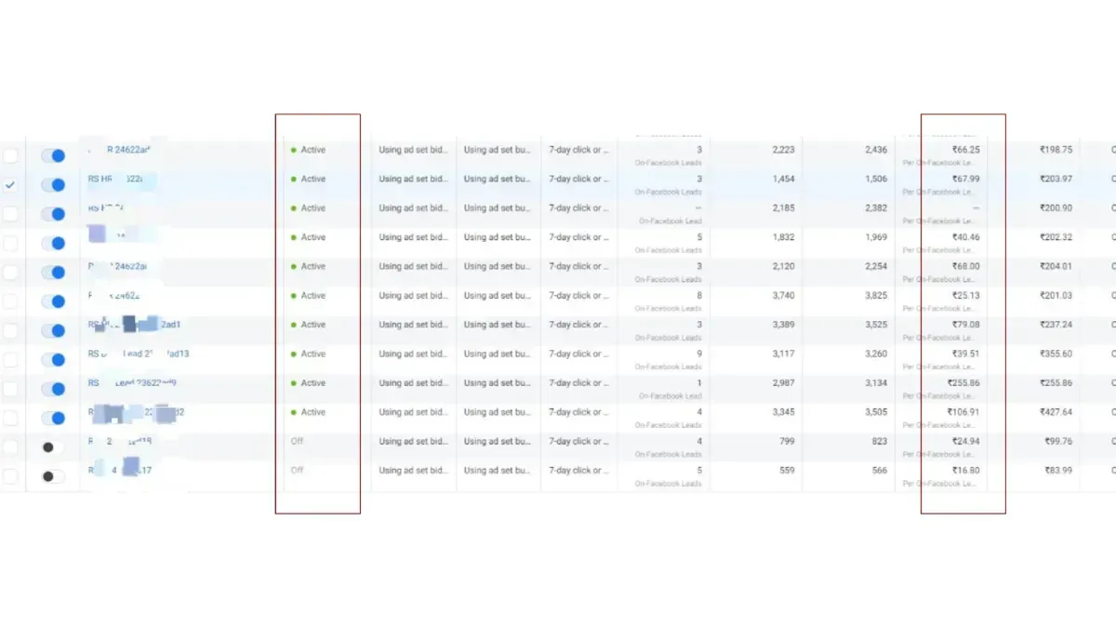This screenshot has width=1116, height=628.
Task: Click the impressions value 2,436
Action: pos(876,149)
